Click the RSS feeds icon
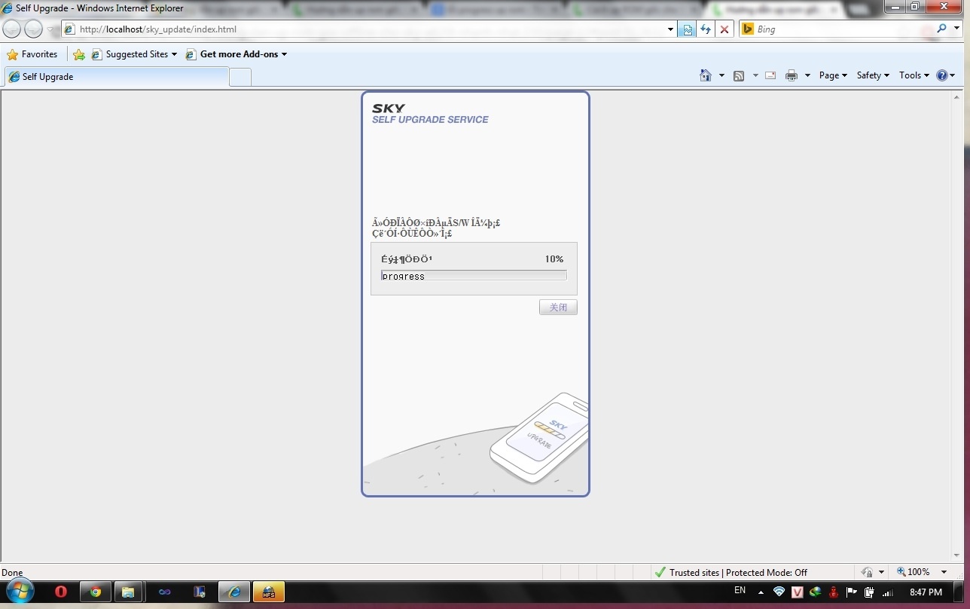The width and height of the screenshot is (970, 609). tap(739, 75)
